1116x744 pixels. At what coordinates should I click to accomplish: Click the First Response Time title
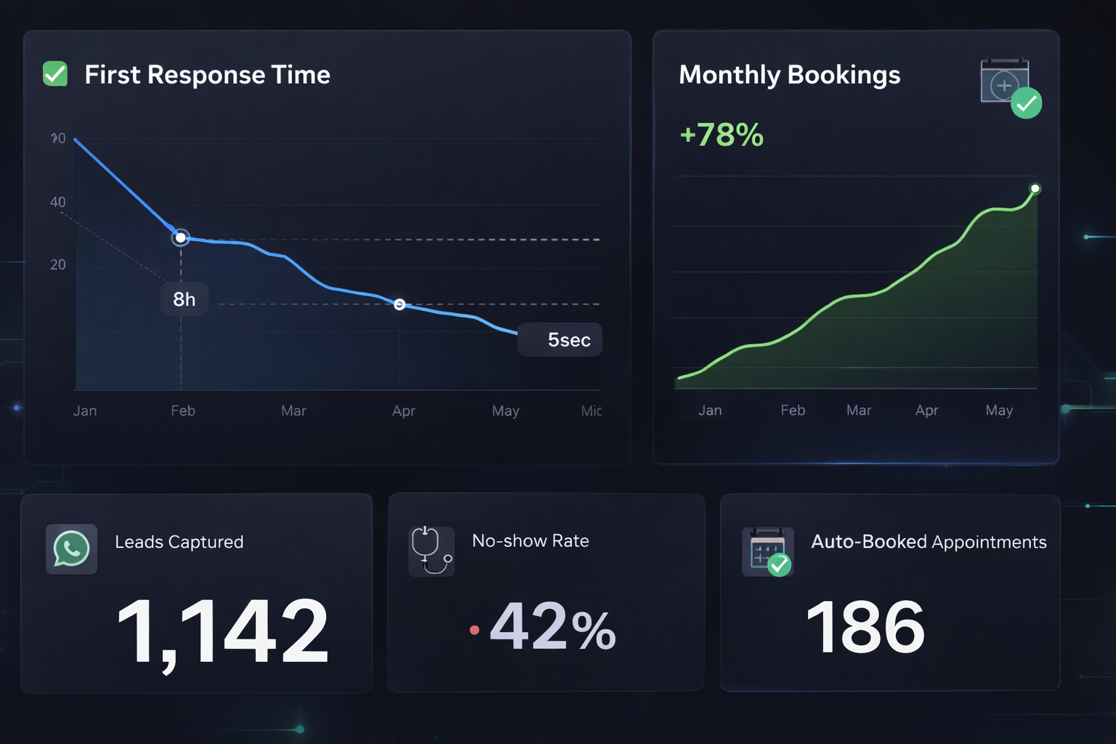click(x=207, y=74)
